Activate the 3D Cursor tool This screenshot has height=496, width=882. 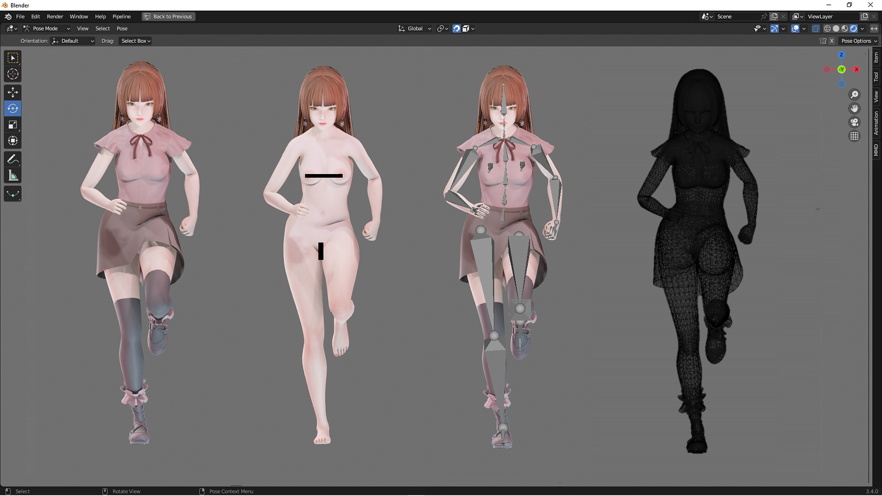(x=12, y=74)
